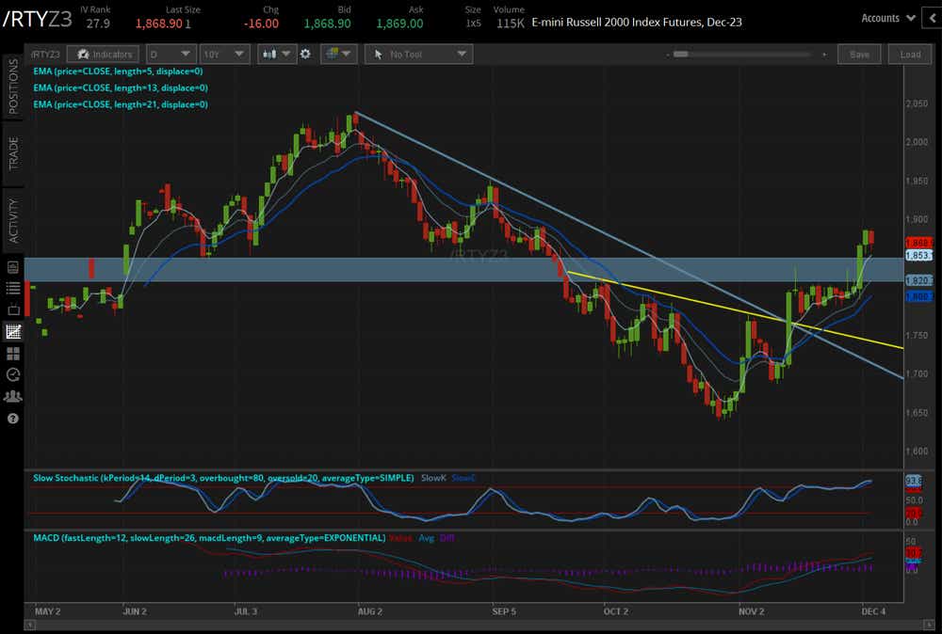Open the grid layout icon in sidebar
942x634 pixels.
(x=13, y=353)
